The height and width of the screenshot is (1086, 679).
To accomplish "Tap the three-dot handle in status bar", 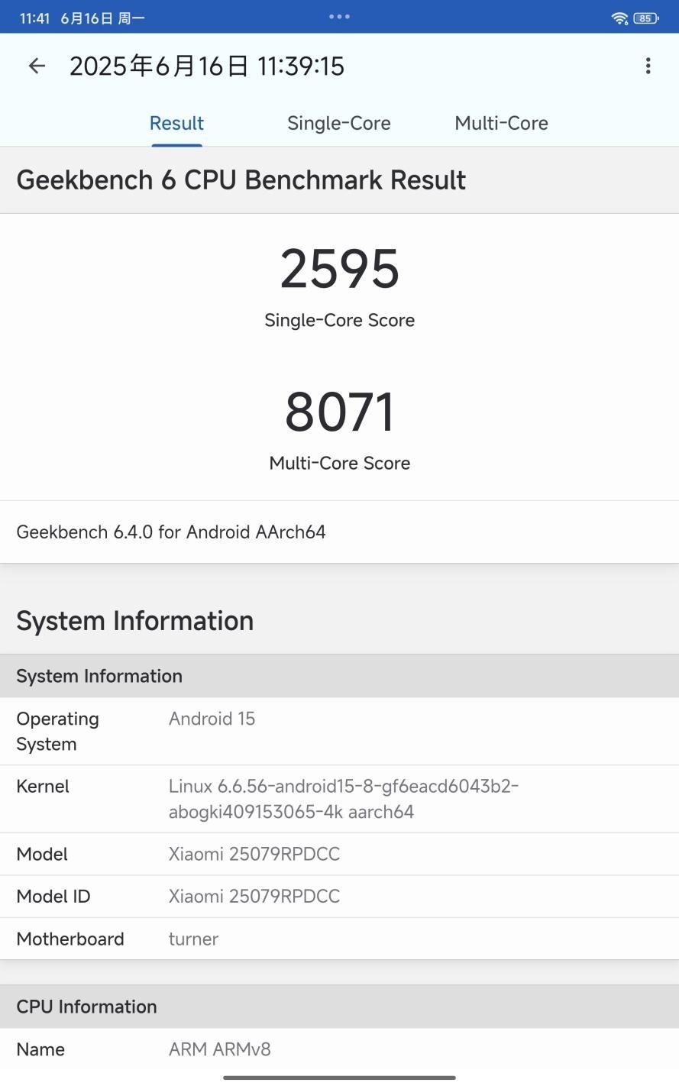I will (339, 16).
